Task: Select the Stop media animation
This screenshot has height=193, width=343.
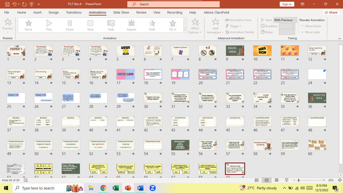Action: [90, 25]
